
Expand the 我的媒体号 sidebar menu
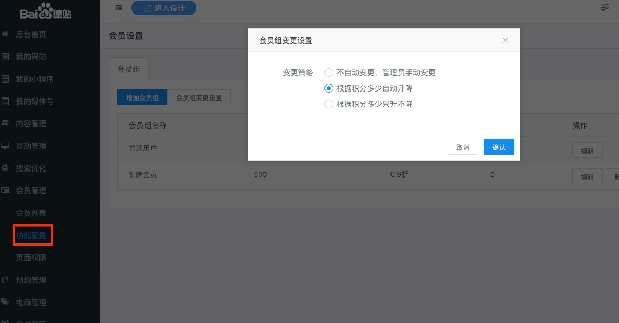34,101
